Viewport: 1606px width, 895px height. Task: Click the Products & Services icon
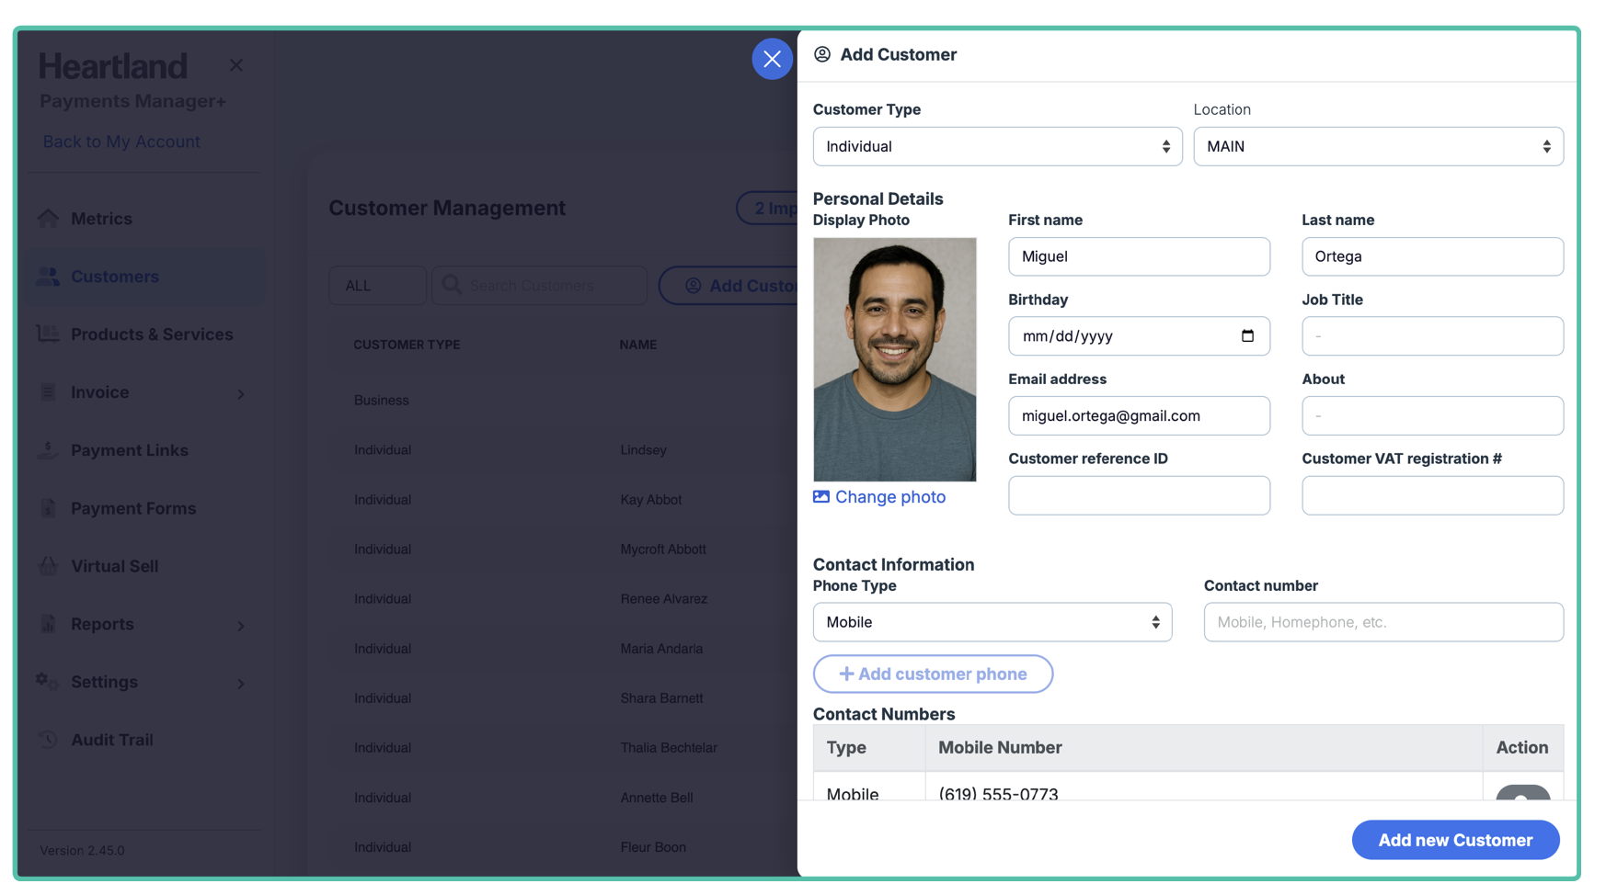(48, 334)
